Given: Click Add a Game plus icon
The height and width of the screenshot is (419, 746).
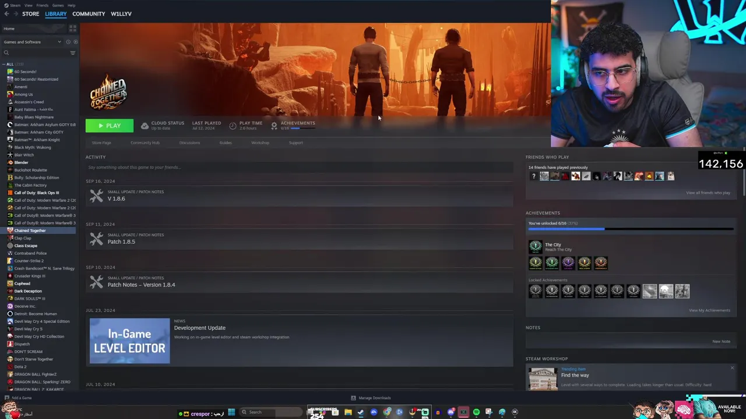Looking at the screenshot, I should [6, 398].
